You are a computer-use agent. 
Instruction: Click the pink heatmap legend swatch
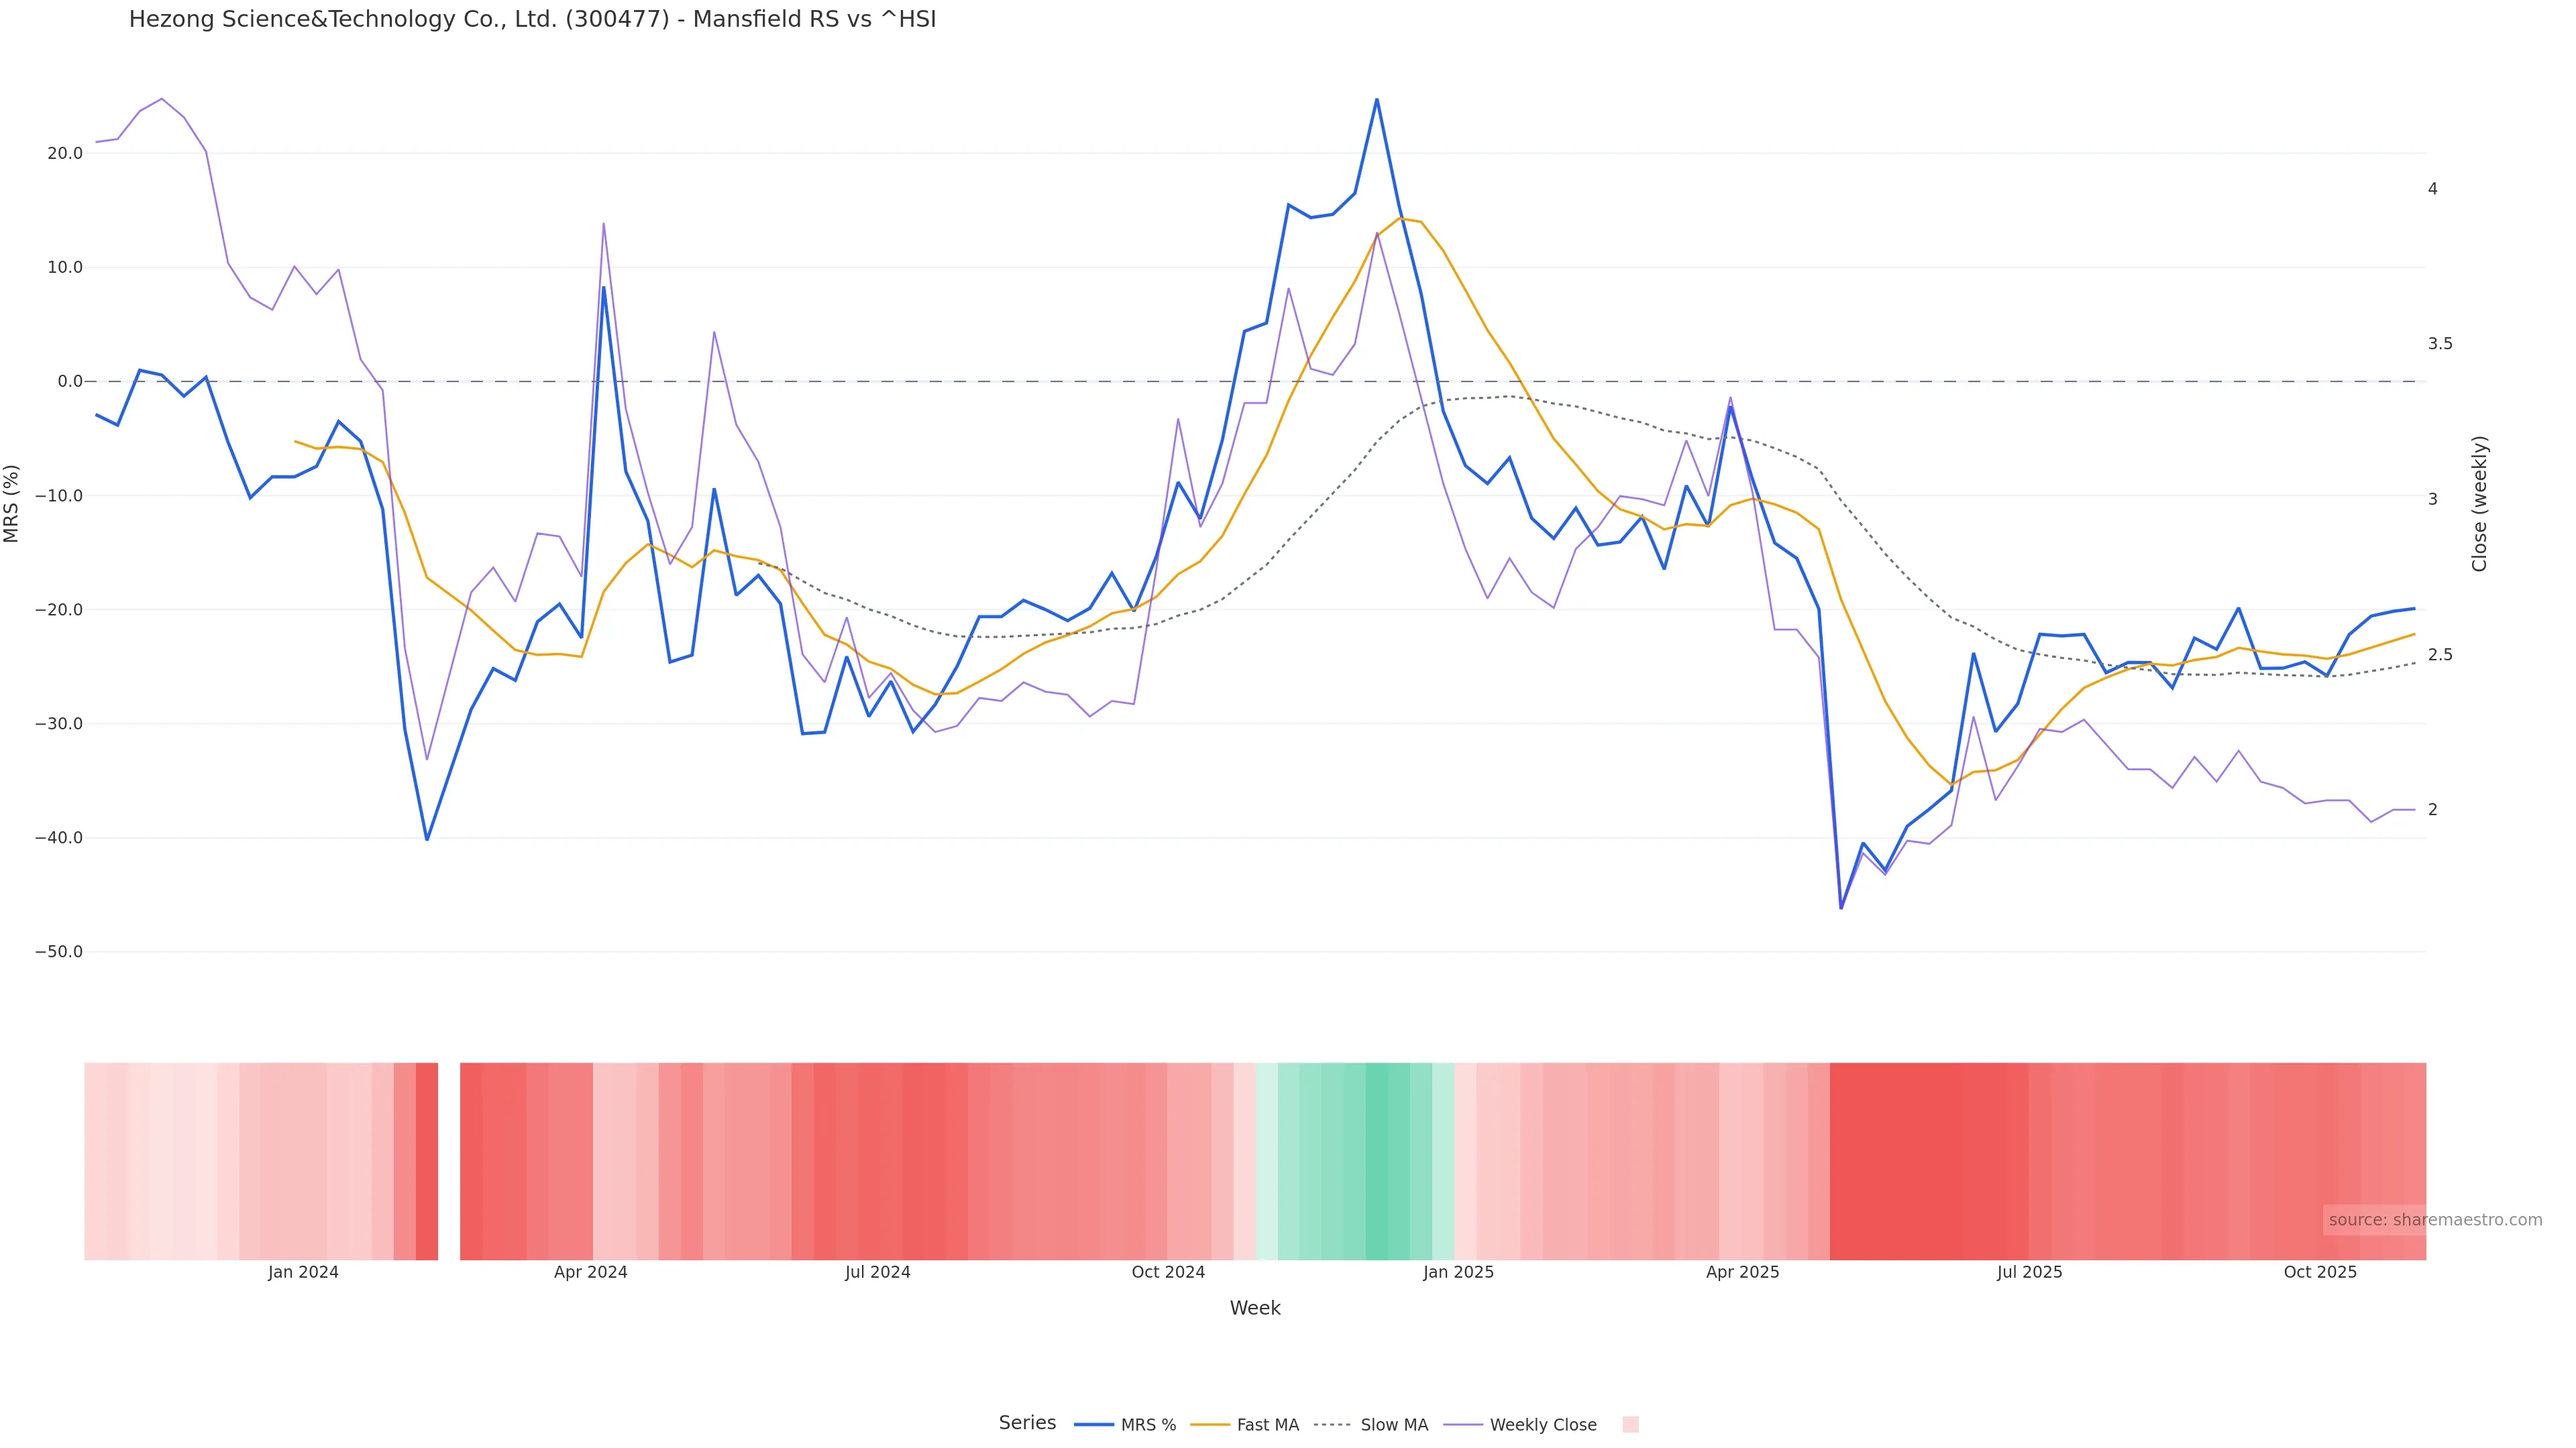(1630, 1425)
